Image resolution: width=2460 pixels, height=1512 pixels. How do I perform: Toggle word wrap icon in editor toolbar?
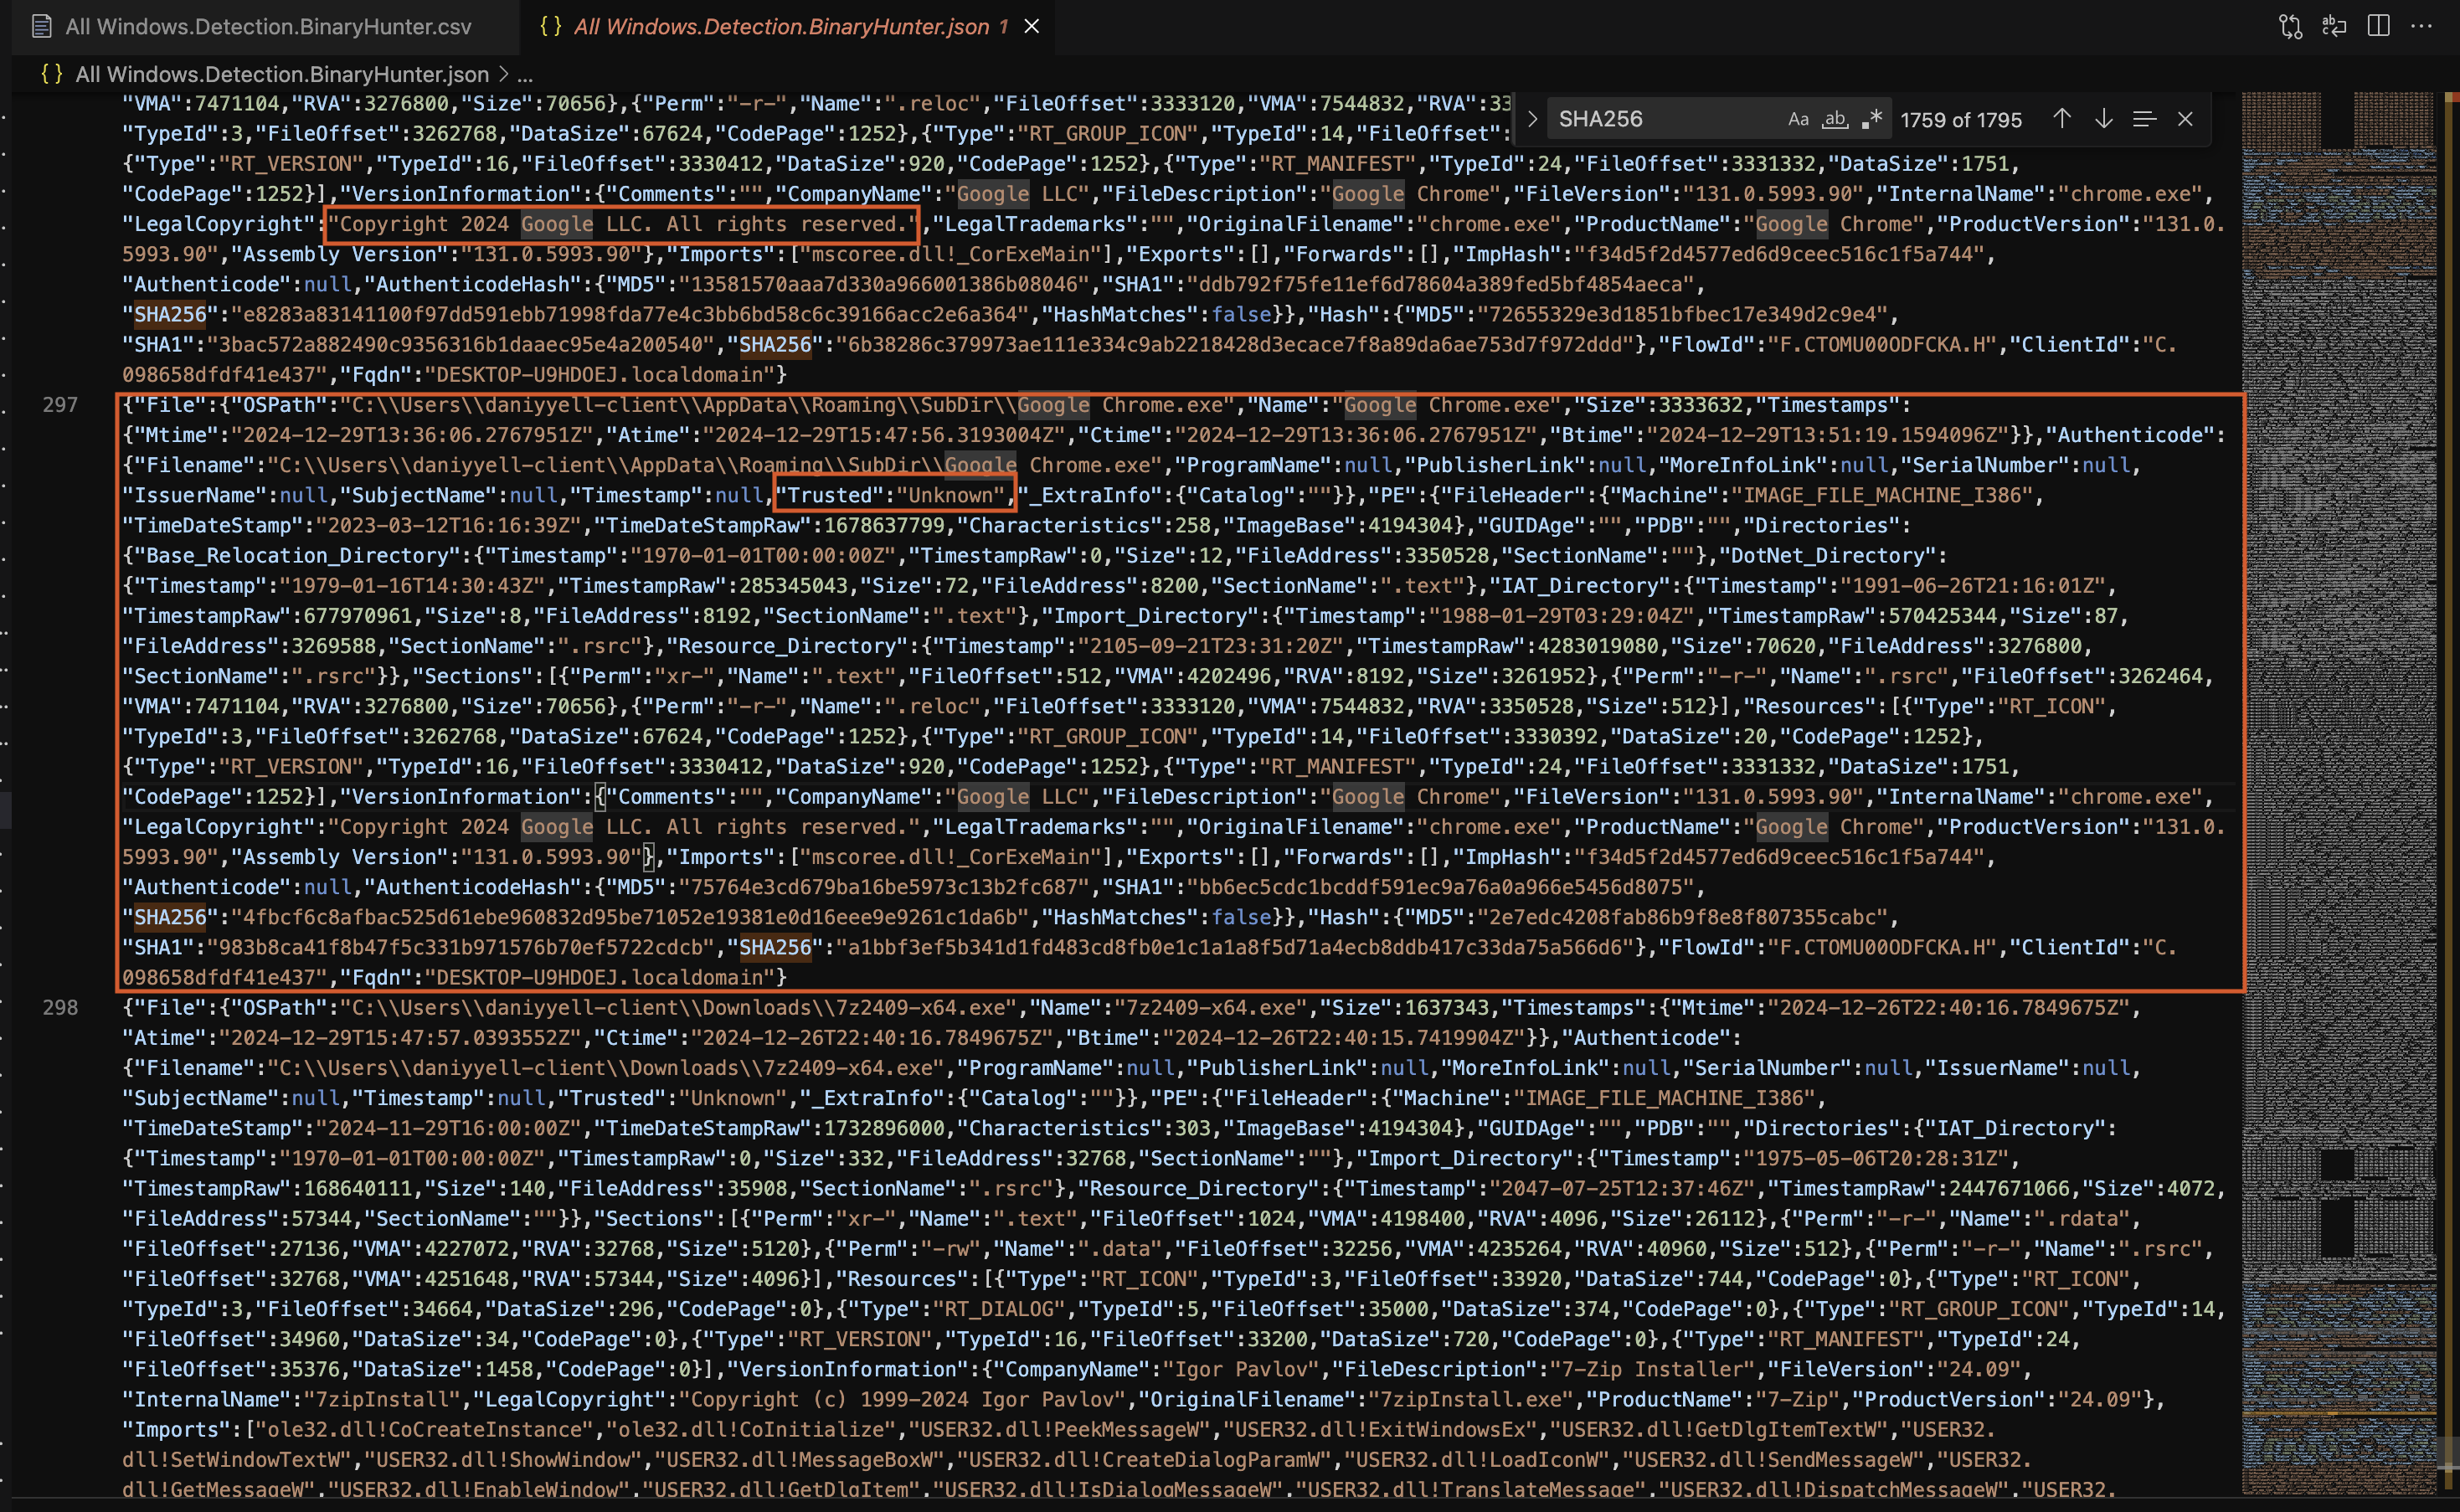2334,26
